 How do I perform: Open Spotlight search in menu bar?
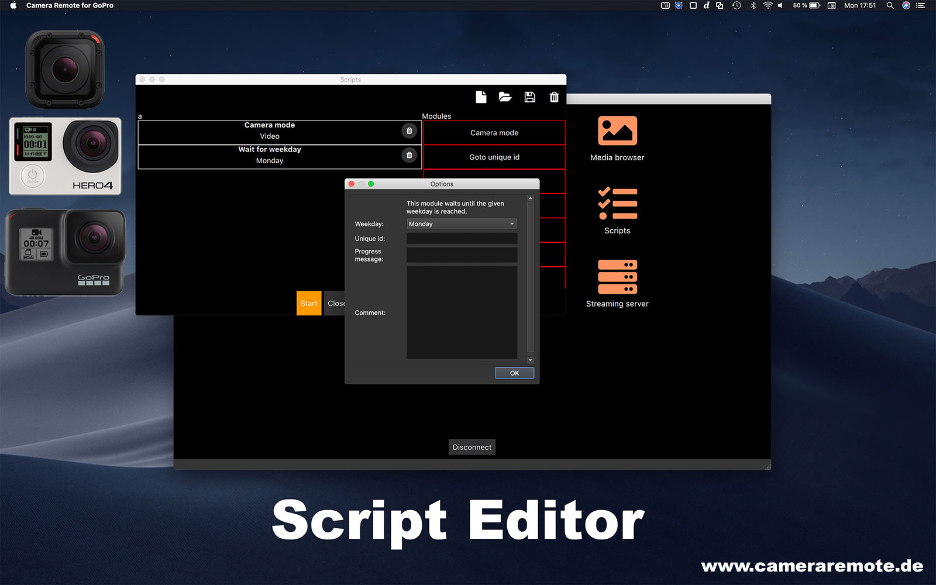click(x=890, y=5)
